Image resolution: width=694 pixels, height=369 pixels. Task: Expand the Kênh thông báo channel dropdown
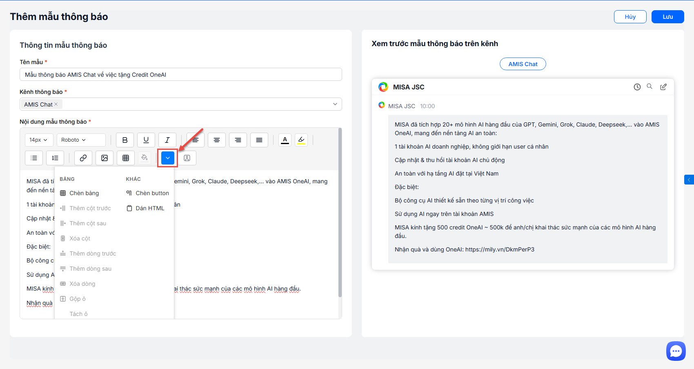click(x=335, y=104)
